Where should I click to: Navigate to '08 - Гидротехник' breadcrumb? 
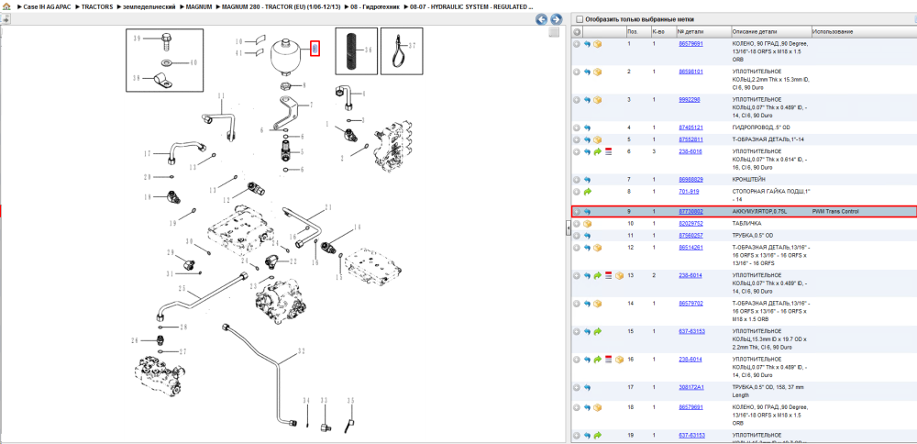(x=376, y=7)
